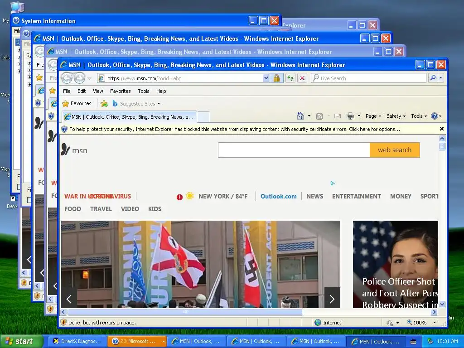Click the horizontal scrollbar thumb
Image resolution: width=464 pixels, height=348 pixels.
(x=185, y=312)
